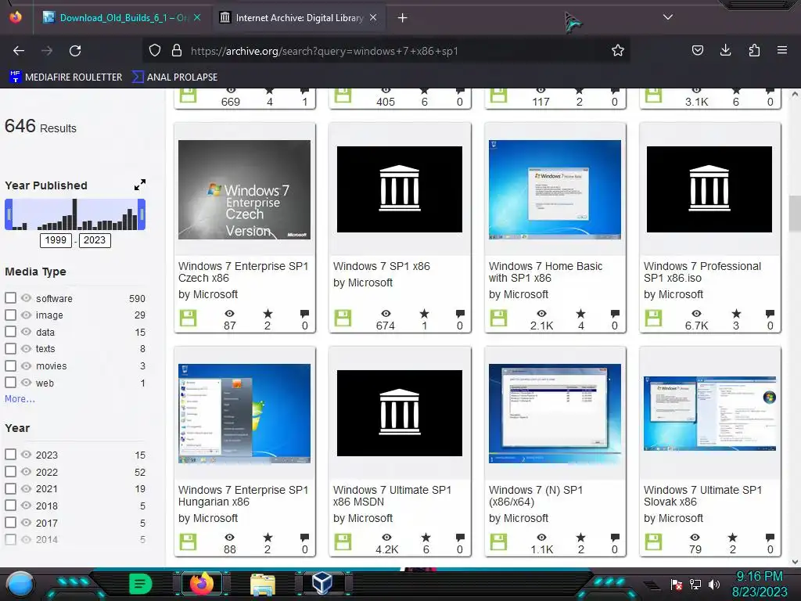Click the favorites star on Windows 7 Ultimate Slovak
The width and height of the screenshot is (801, 601).
point(732,537)
